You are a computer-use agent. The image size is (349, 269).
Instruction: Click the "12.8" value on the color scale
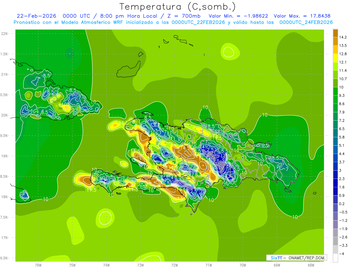343,54
